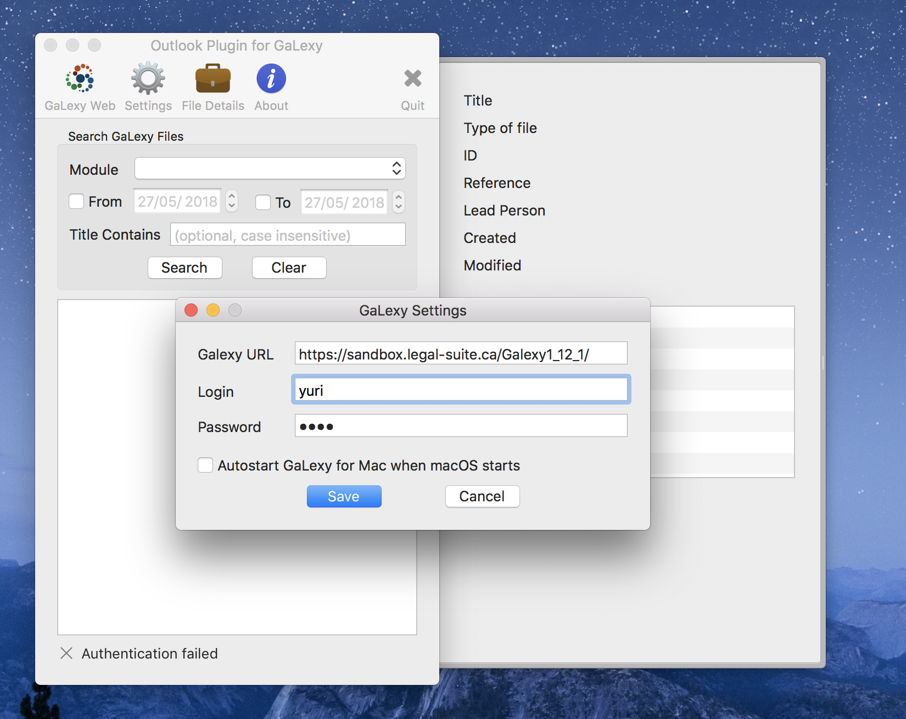Click the To date field

tap(344, 202)
